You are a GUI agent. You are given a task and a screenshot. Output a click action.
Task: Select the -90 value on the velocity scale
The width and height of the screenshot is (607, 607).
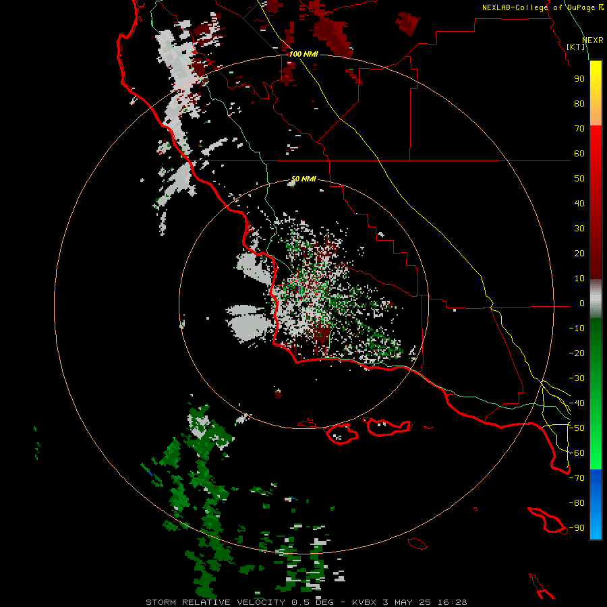(x=577, y=528)
